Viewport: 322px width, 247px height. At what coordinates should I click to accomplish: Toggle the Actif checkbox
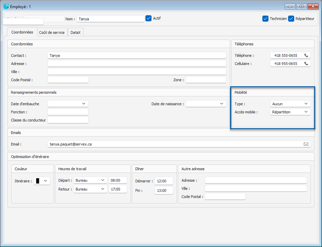pyautogui.click(x=149, y=18)
